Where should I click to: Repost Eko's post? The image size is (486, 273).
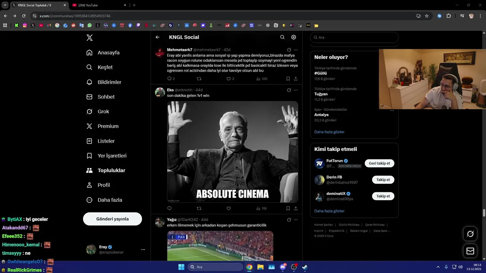click(199, 208)
